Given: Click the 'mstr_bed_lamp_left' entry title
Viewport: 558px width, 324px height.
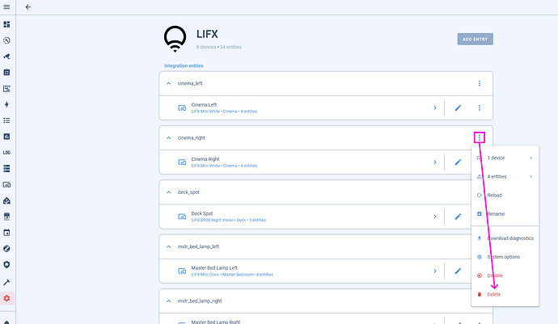Looking at the screenshot, I should point(198,246).
